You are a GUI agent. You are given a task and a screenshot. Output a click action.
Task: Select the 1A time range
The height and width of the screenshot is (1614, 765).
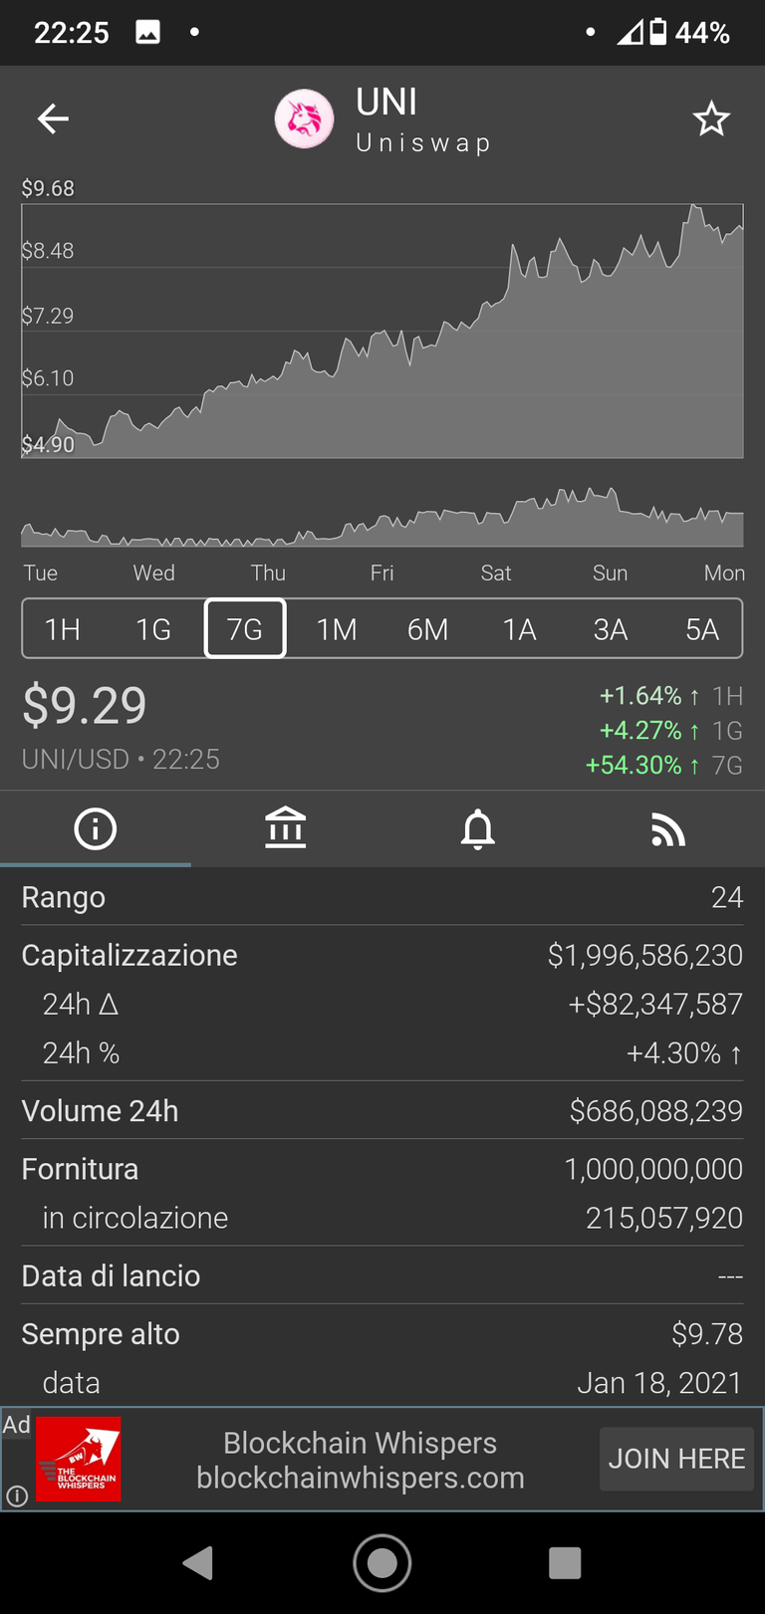click(519, 629)
